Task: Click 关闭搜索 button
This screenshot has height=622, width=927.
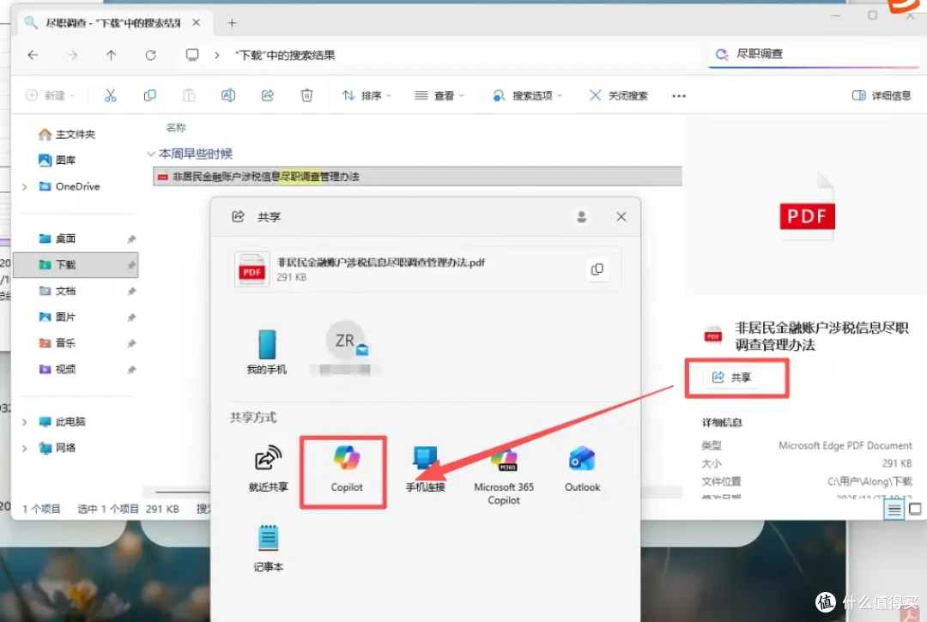Action: [618, 95]
